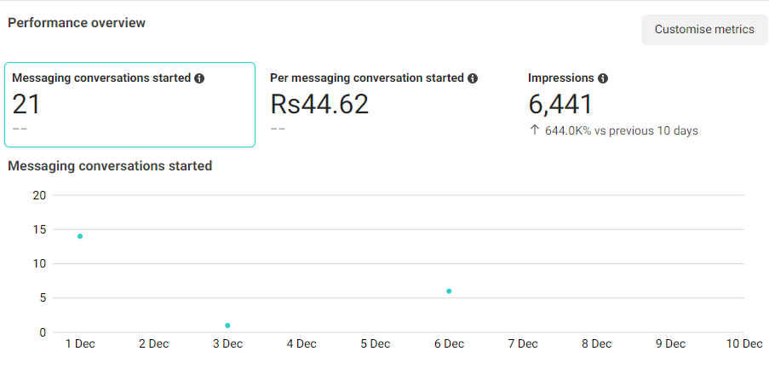
Task: Click upward arrow icon beside 644.0K%
Action: (535, 130)
